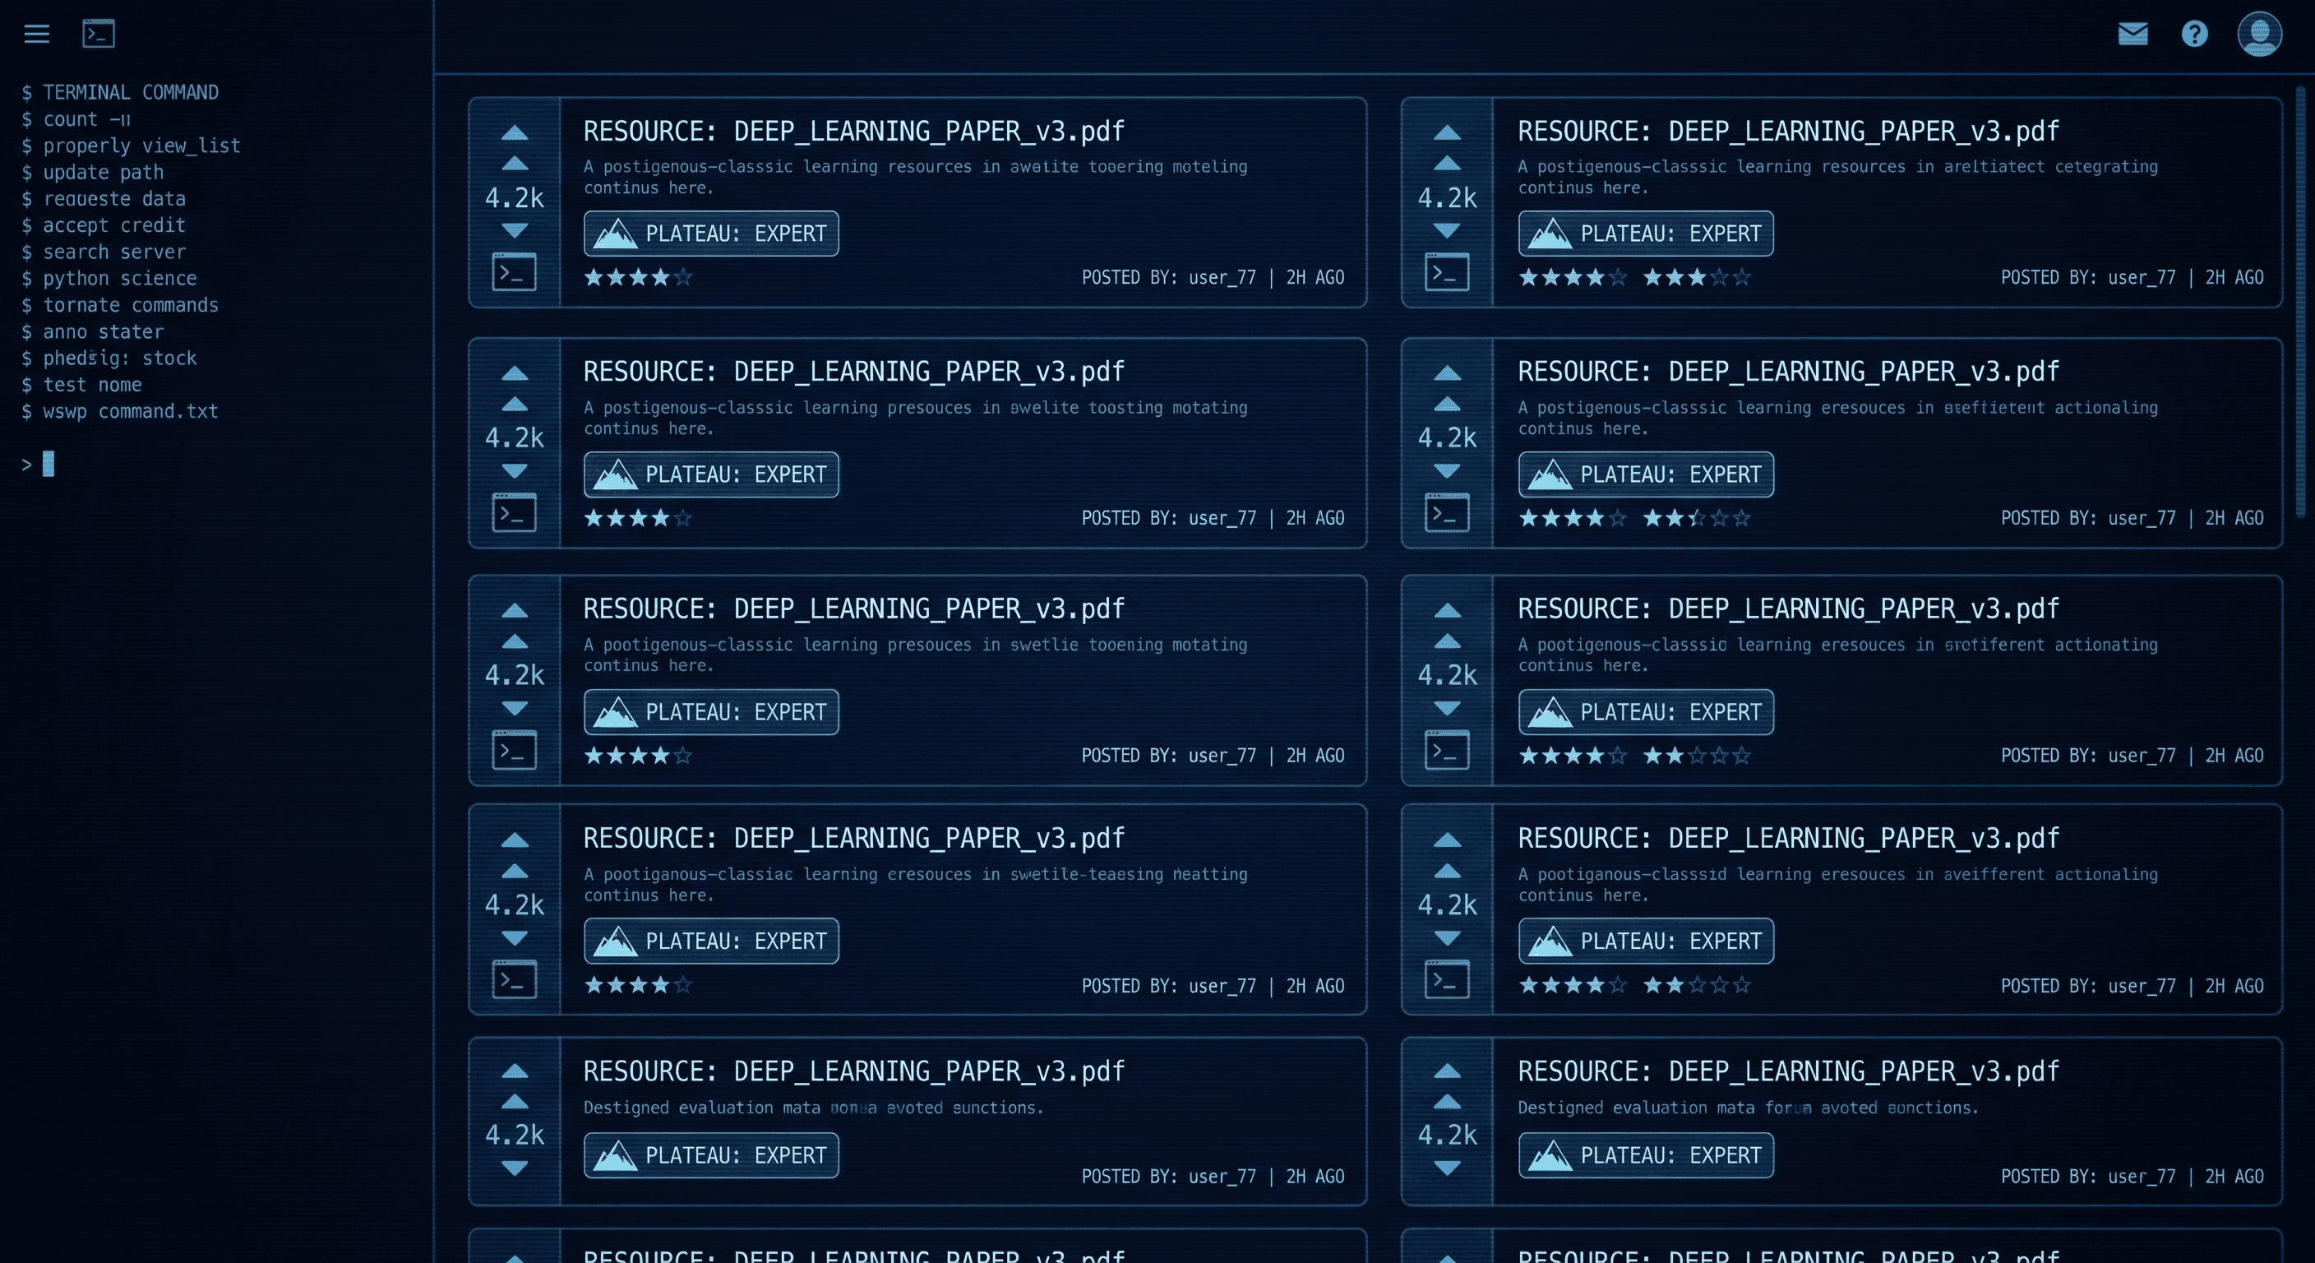
Task: Open terminal icon on the 'tooening motating' card
Action: coord(514,750)
